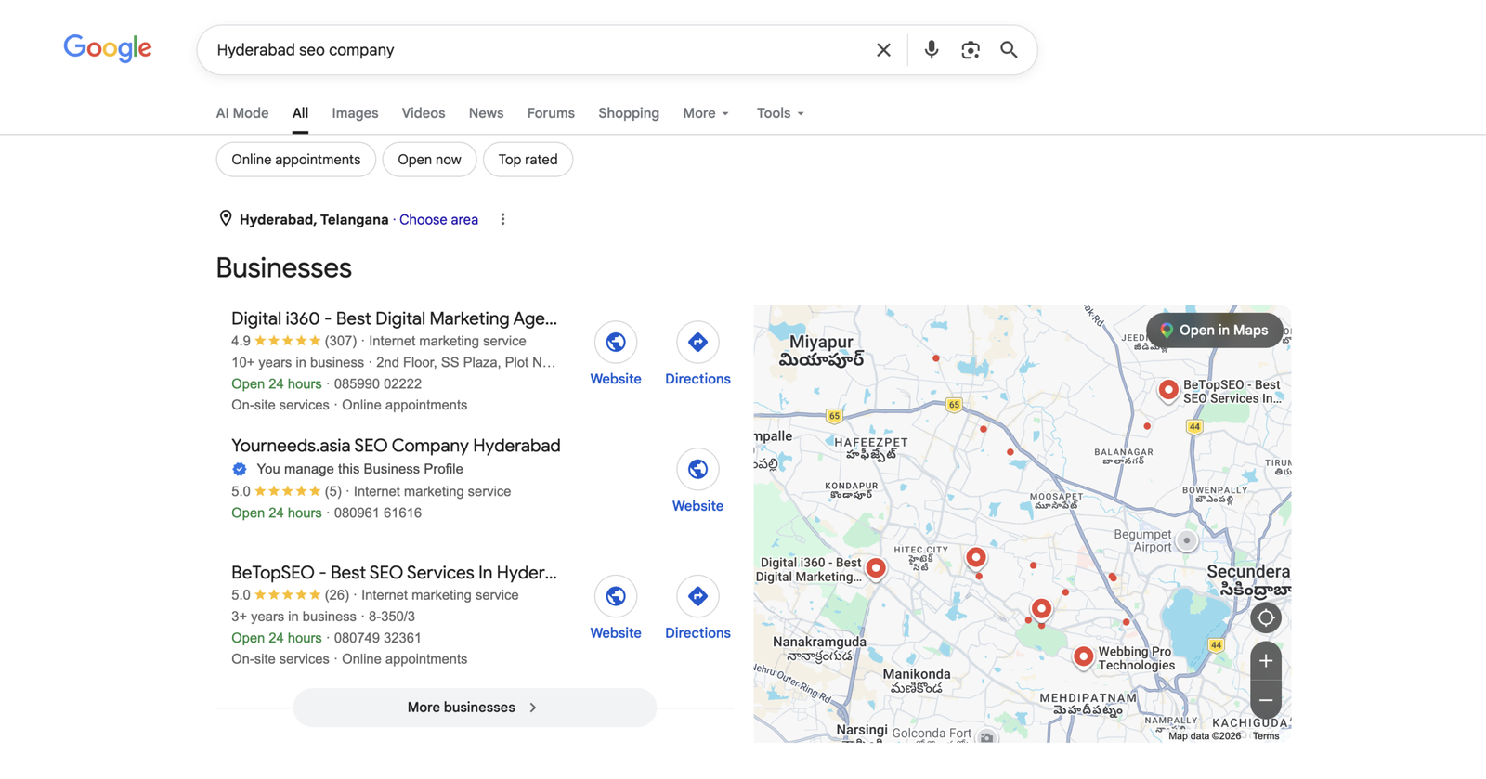
Task: Click the verified badge on Yourneeds.asia
Action: click(240, 469)
